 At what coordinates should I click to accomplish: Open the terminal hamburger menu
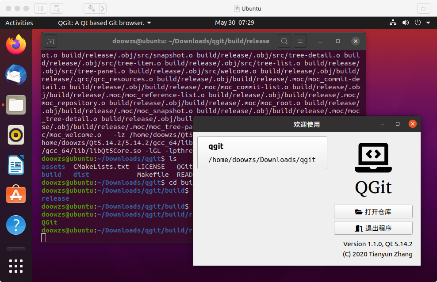300,41
